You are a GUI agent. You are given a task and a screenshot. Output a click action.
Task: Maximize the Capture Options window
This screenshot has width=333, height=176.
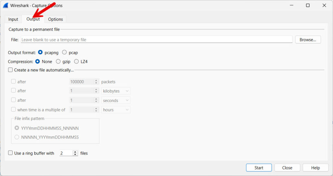[x=308, y=6]
